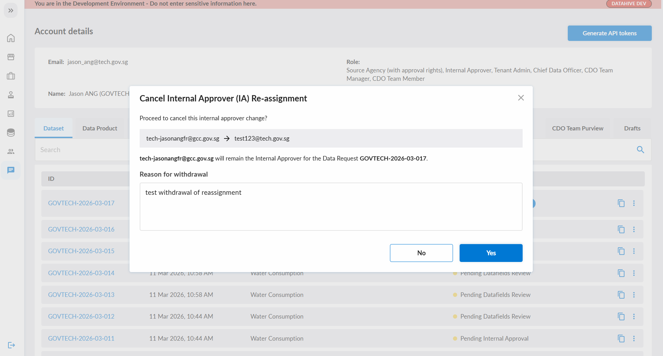Open more options for GOVTECH-2026-03-011 row

[x=634, y=339]
